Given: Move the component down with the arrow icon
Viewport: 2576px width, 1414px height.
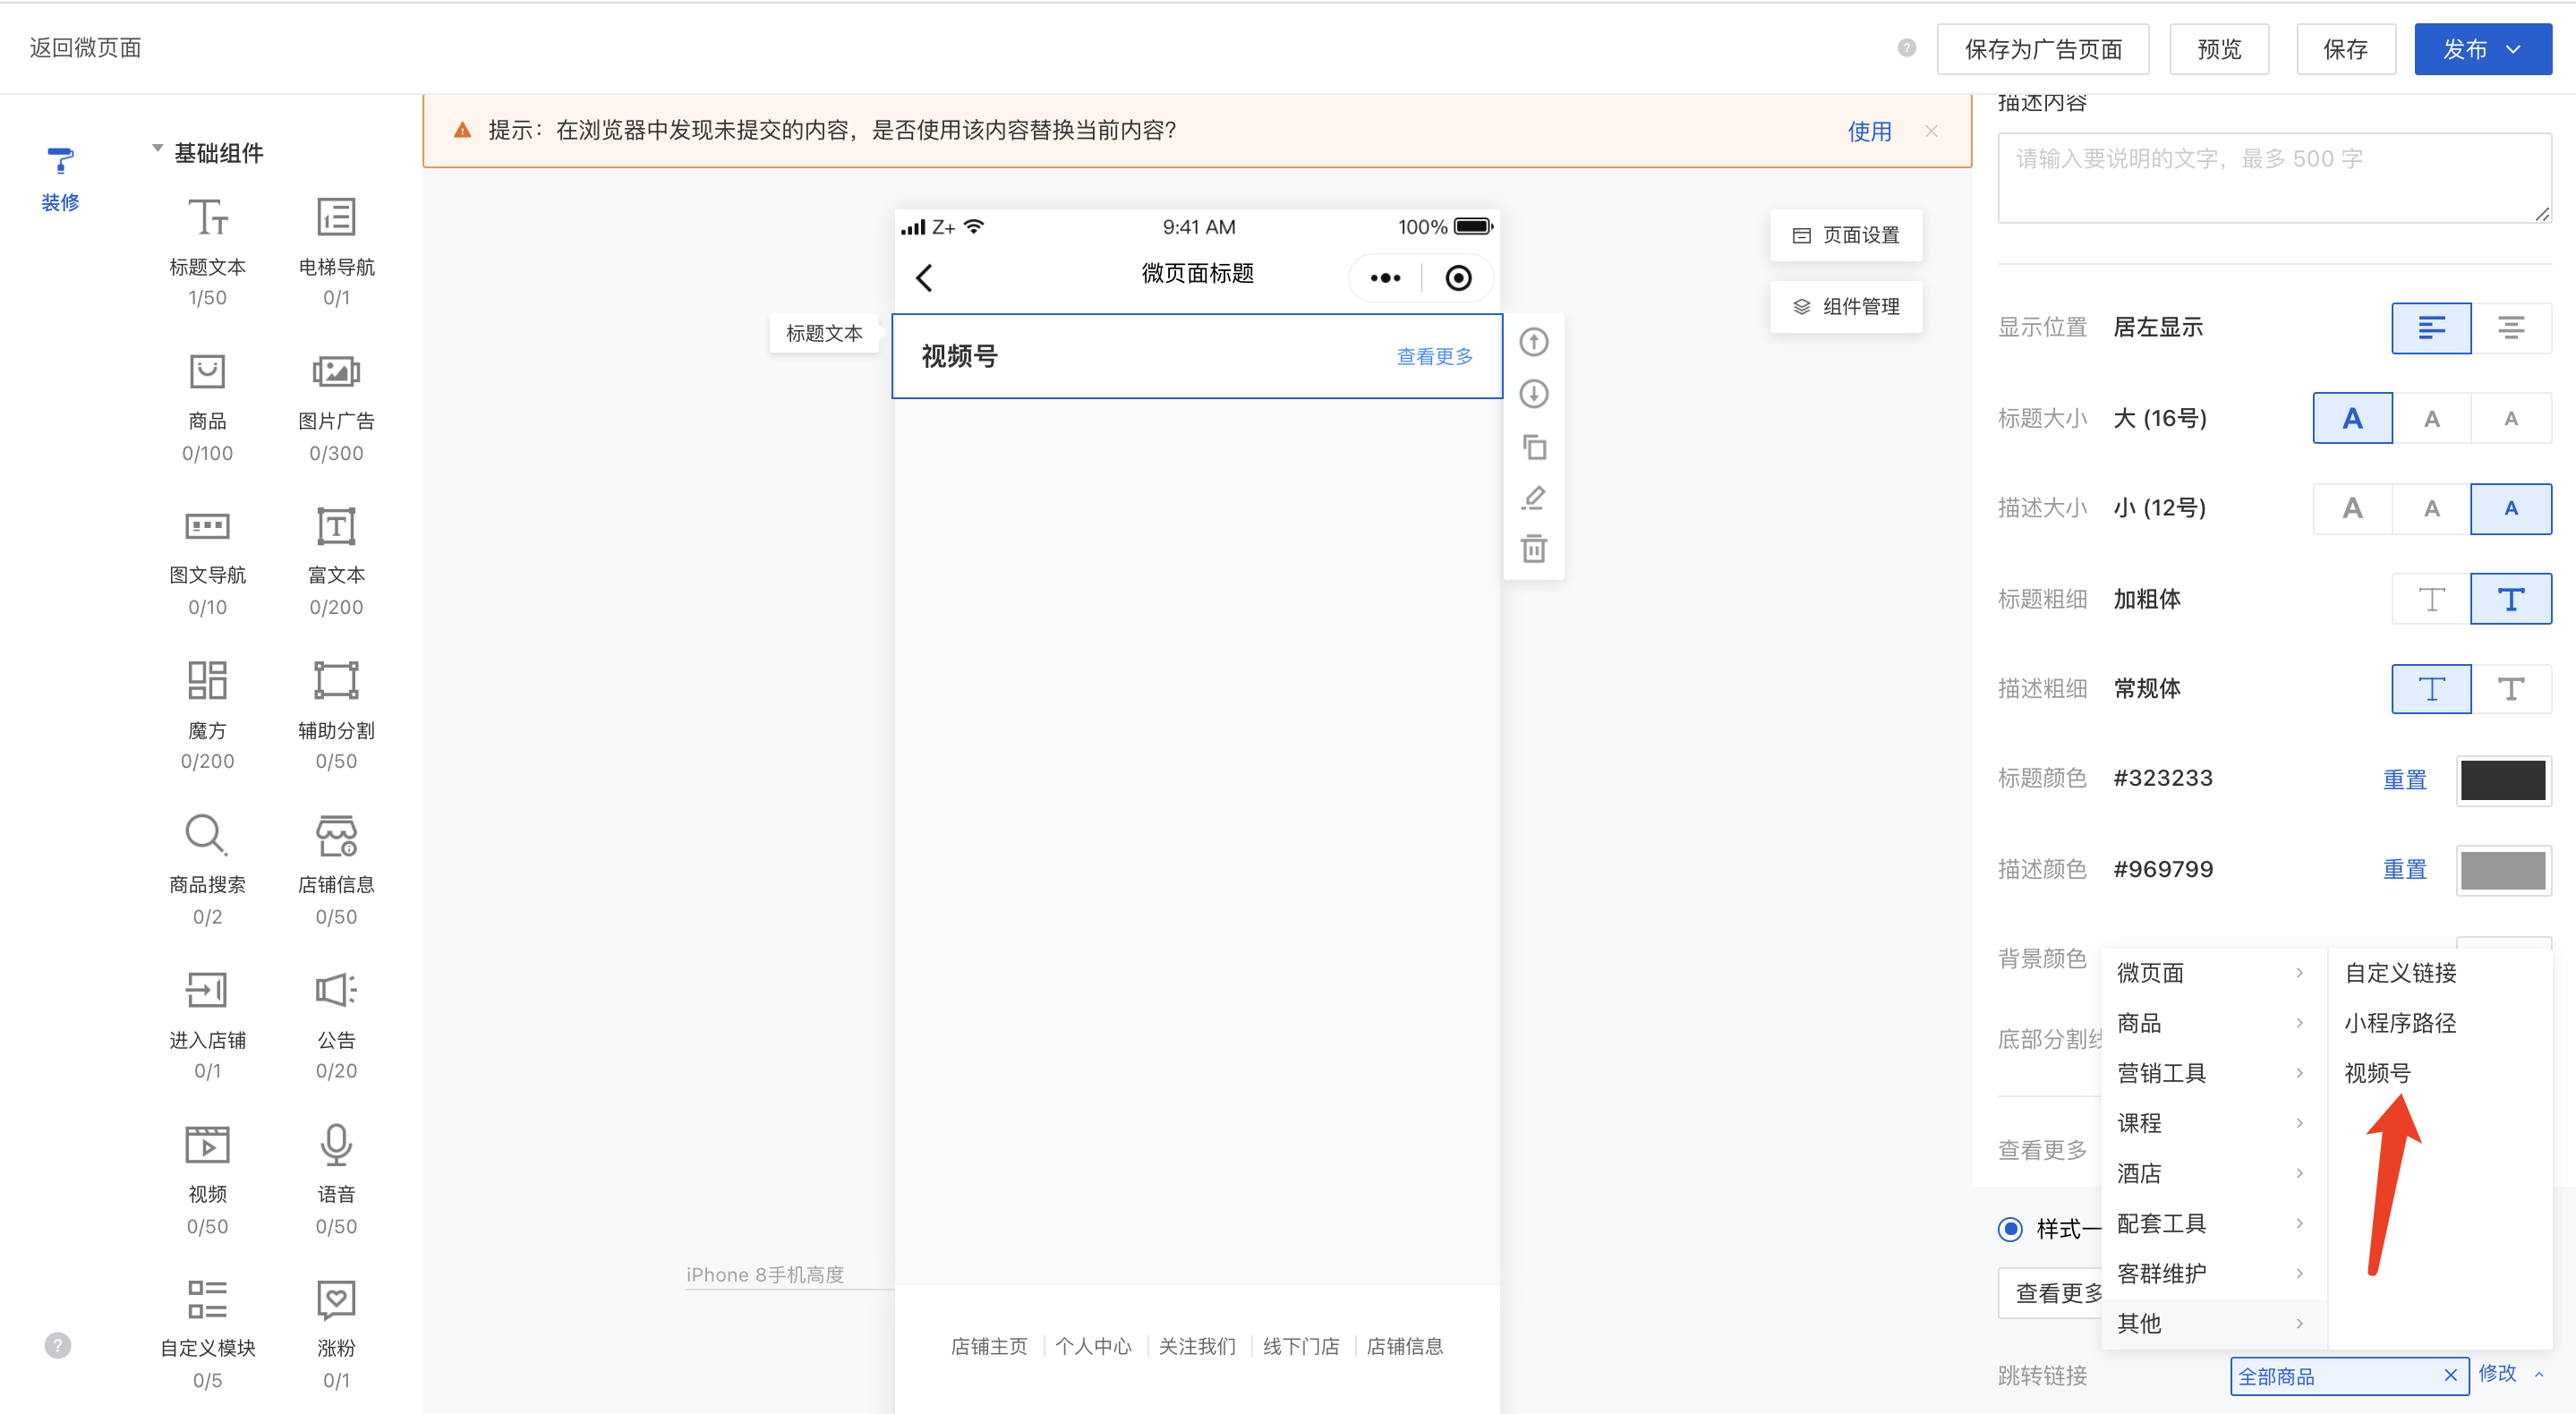Looking at the screenshot, I should pyautogui.click(x=1533, y=394).
